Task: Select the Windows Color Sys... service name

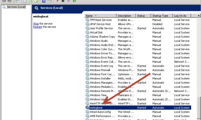Action: click(x=102, y=49)
